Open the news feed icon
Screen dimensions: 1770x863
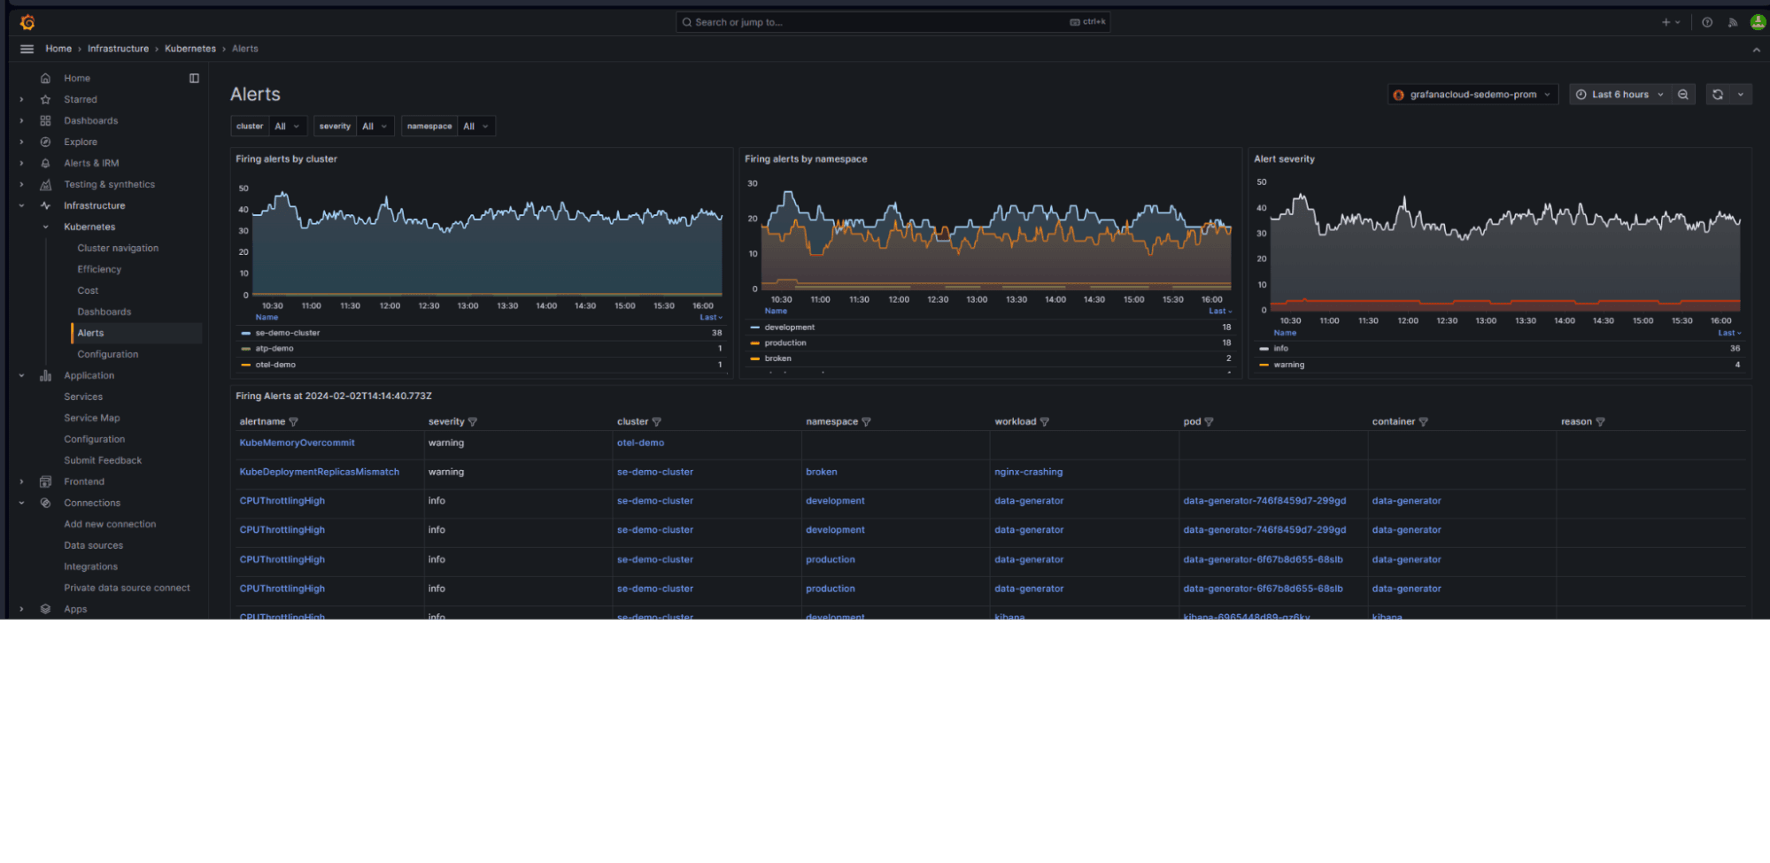point(1733,22)
